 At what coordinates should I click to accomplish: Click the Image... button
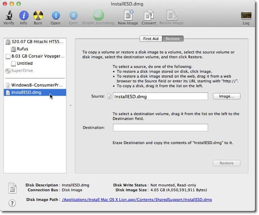227,96
